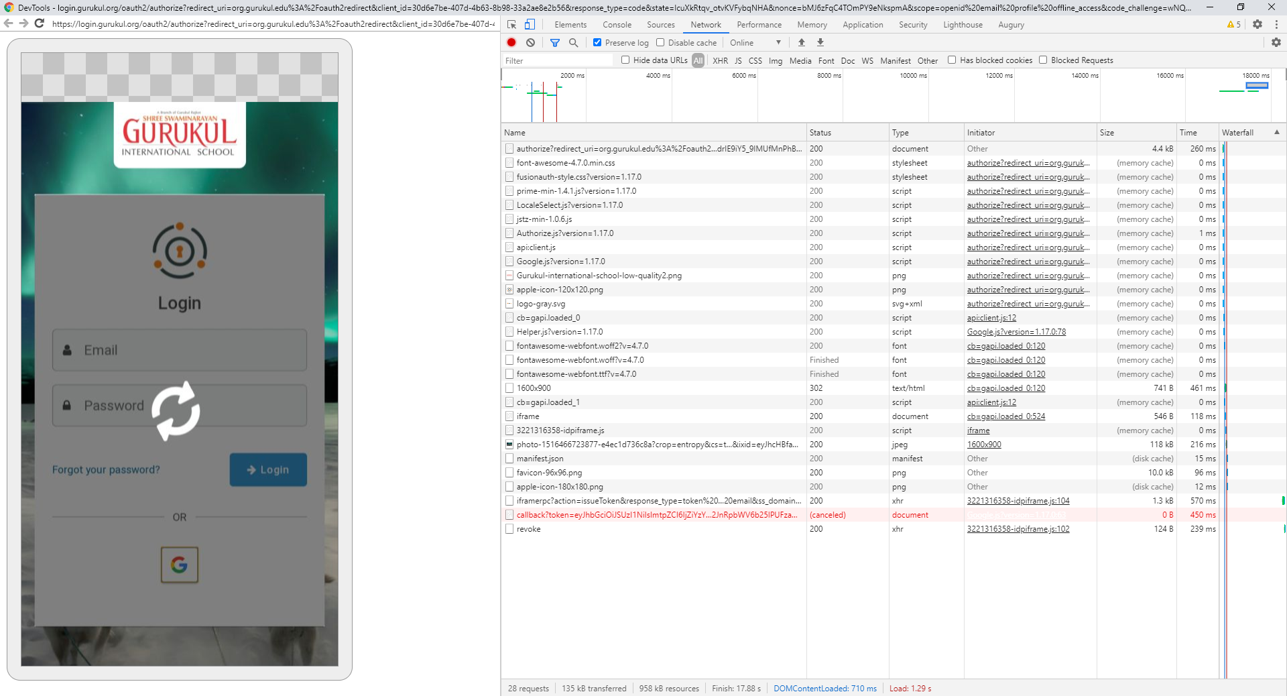Sort by the Type column header
The height and width of the screenshot is (696, 1287).
point(926,132)
